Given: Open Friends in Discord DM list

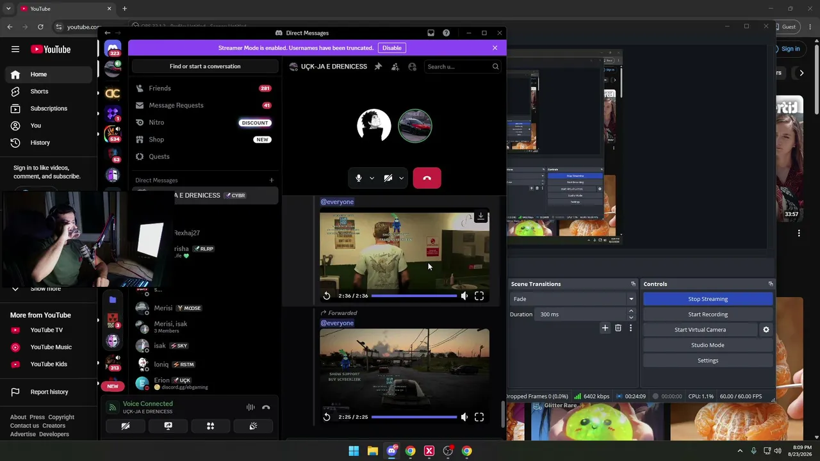Looking at the screenshot, I should (205, 88).
